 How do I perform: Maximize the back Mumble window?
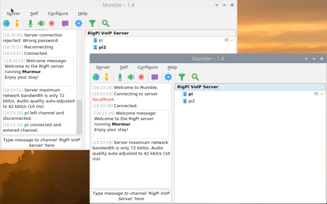click(x=224, y=5)
